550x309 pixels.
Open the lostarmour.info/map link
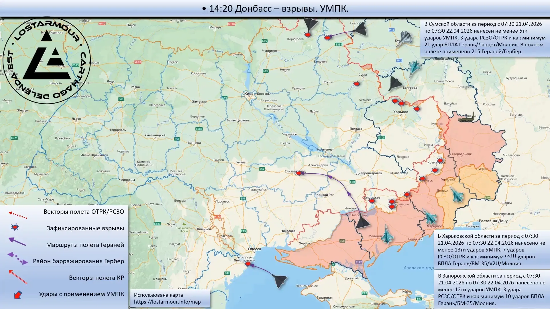click(167, 302)
